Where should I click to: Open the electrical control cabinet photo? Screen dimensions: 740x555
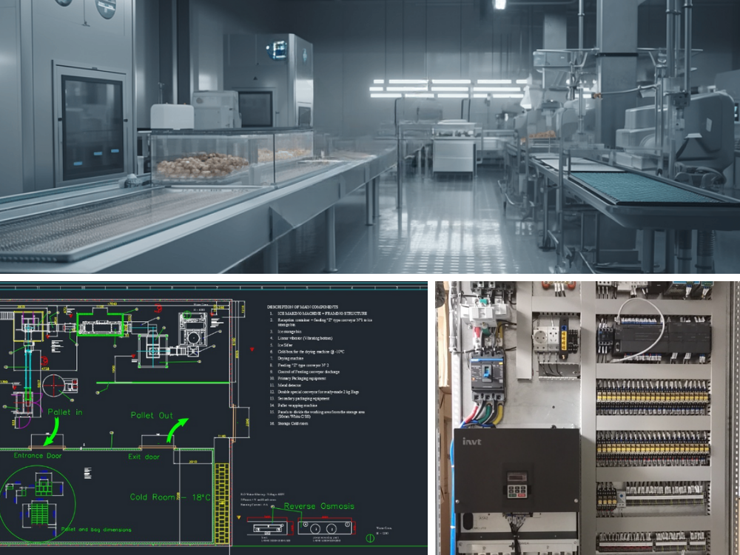(588, 418)
